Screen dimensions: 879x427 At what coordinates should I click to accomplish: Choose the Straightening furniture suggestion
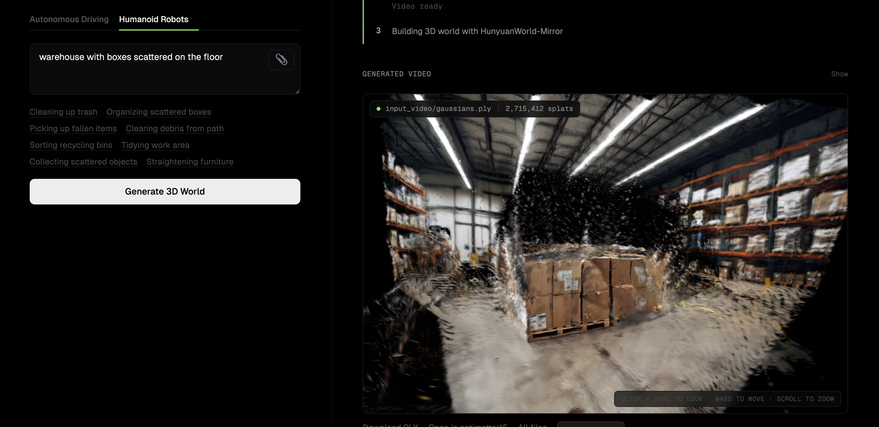click(x=190, y=162)
